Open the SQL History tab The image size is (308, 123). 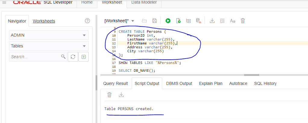pos(266,83)
